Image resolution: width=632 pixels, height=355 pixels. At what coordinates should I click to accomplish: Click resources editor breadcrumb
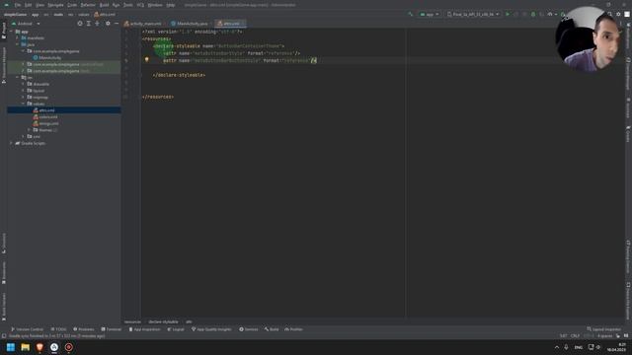(132, 321)
